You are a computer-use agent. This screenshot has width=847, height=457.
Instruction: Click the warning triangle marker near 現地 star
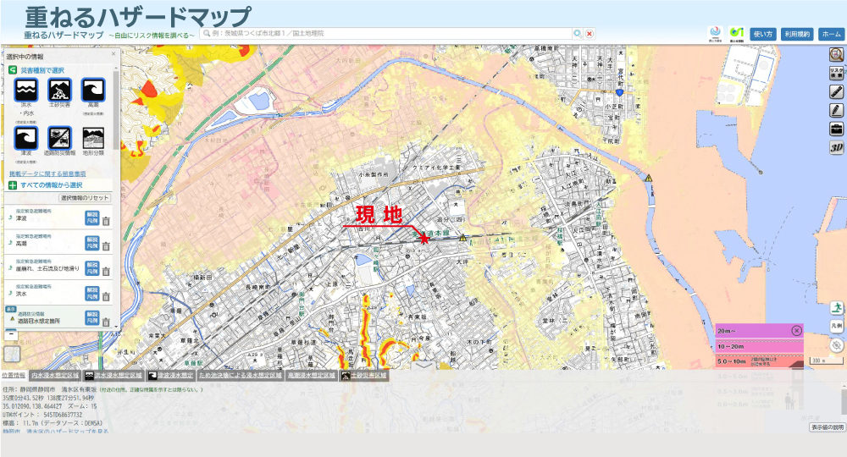[x=463, y=238]
